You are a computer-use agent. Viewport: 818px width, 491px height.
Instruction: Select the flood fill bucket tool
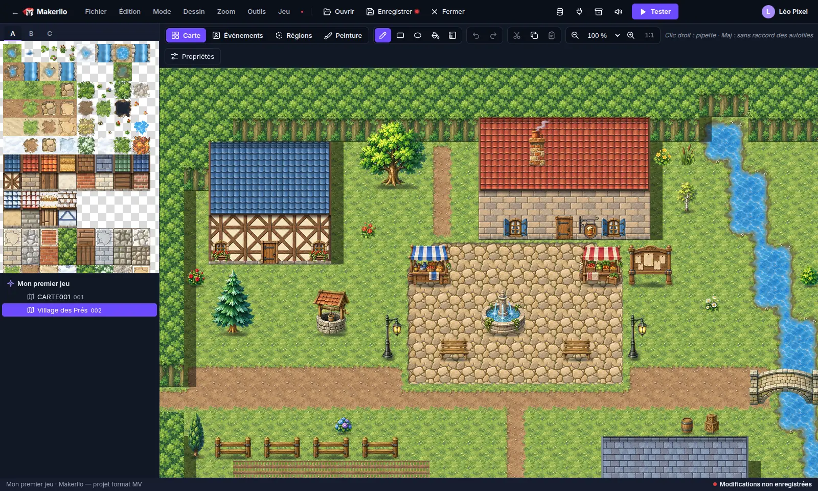(435, 35)
